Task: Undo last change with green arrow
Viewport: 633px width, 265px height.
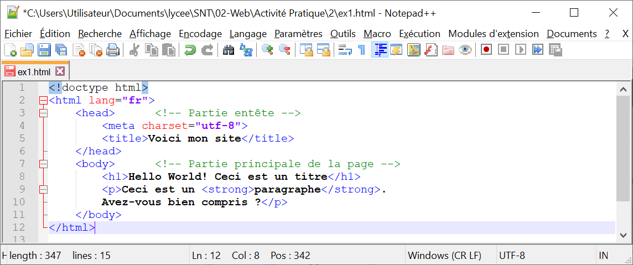Action: click(x=190, y=50)
